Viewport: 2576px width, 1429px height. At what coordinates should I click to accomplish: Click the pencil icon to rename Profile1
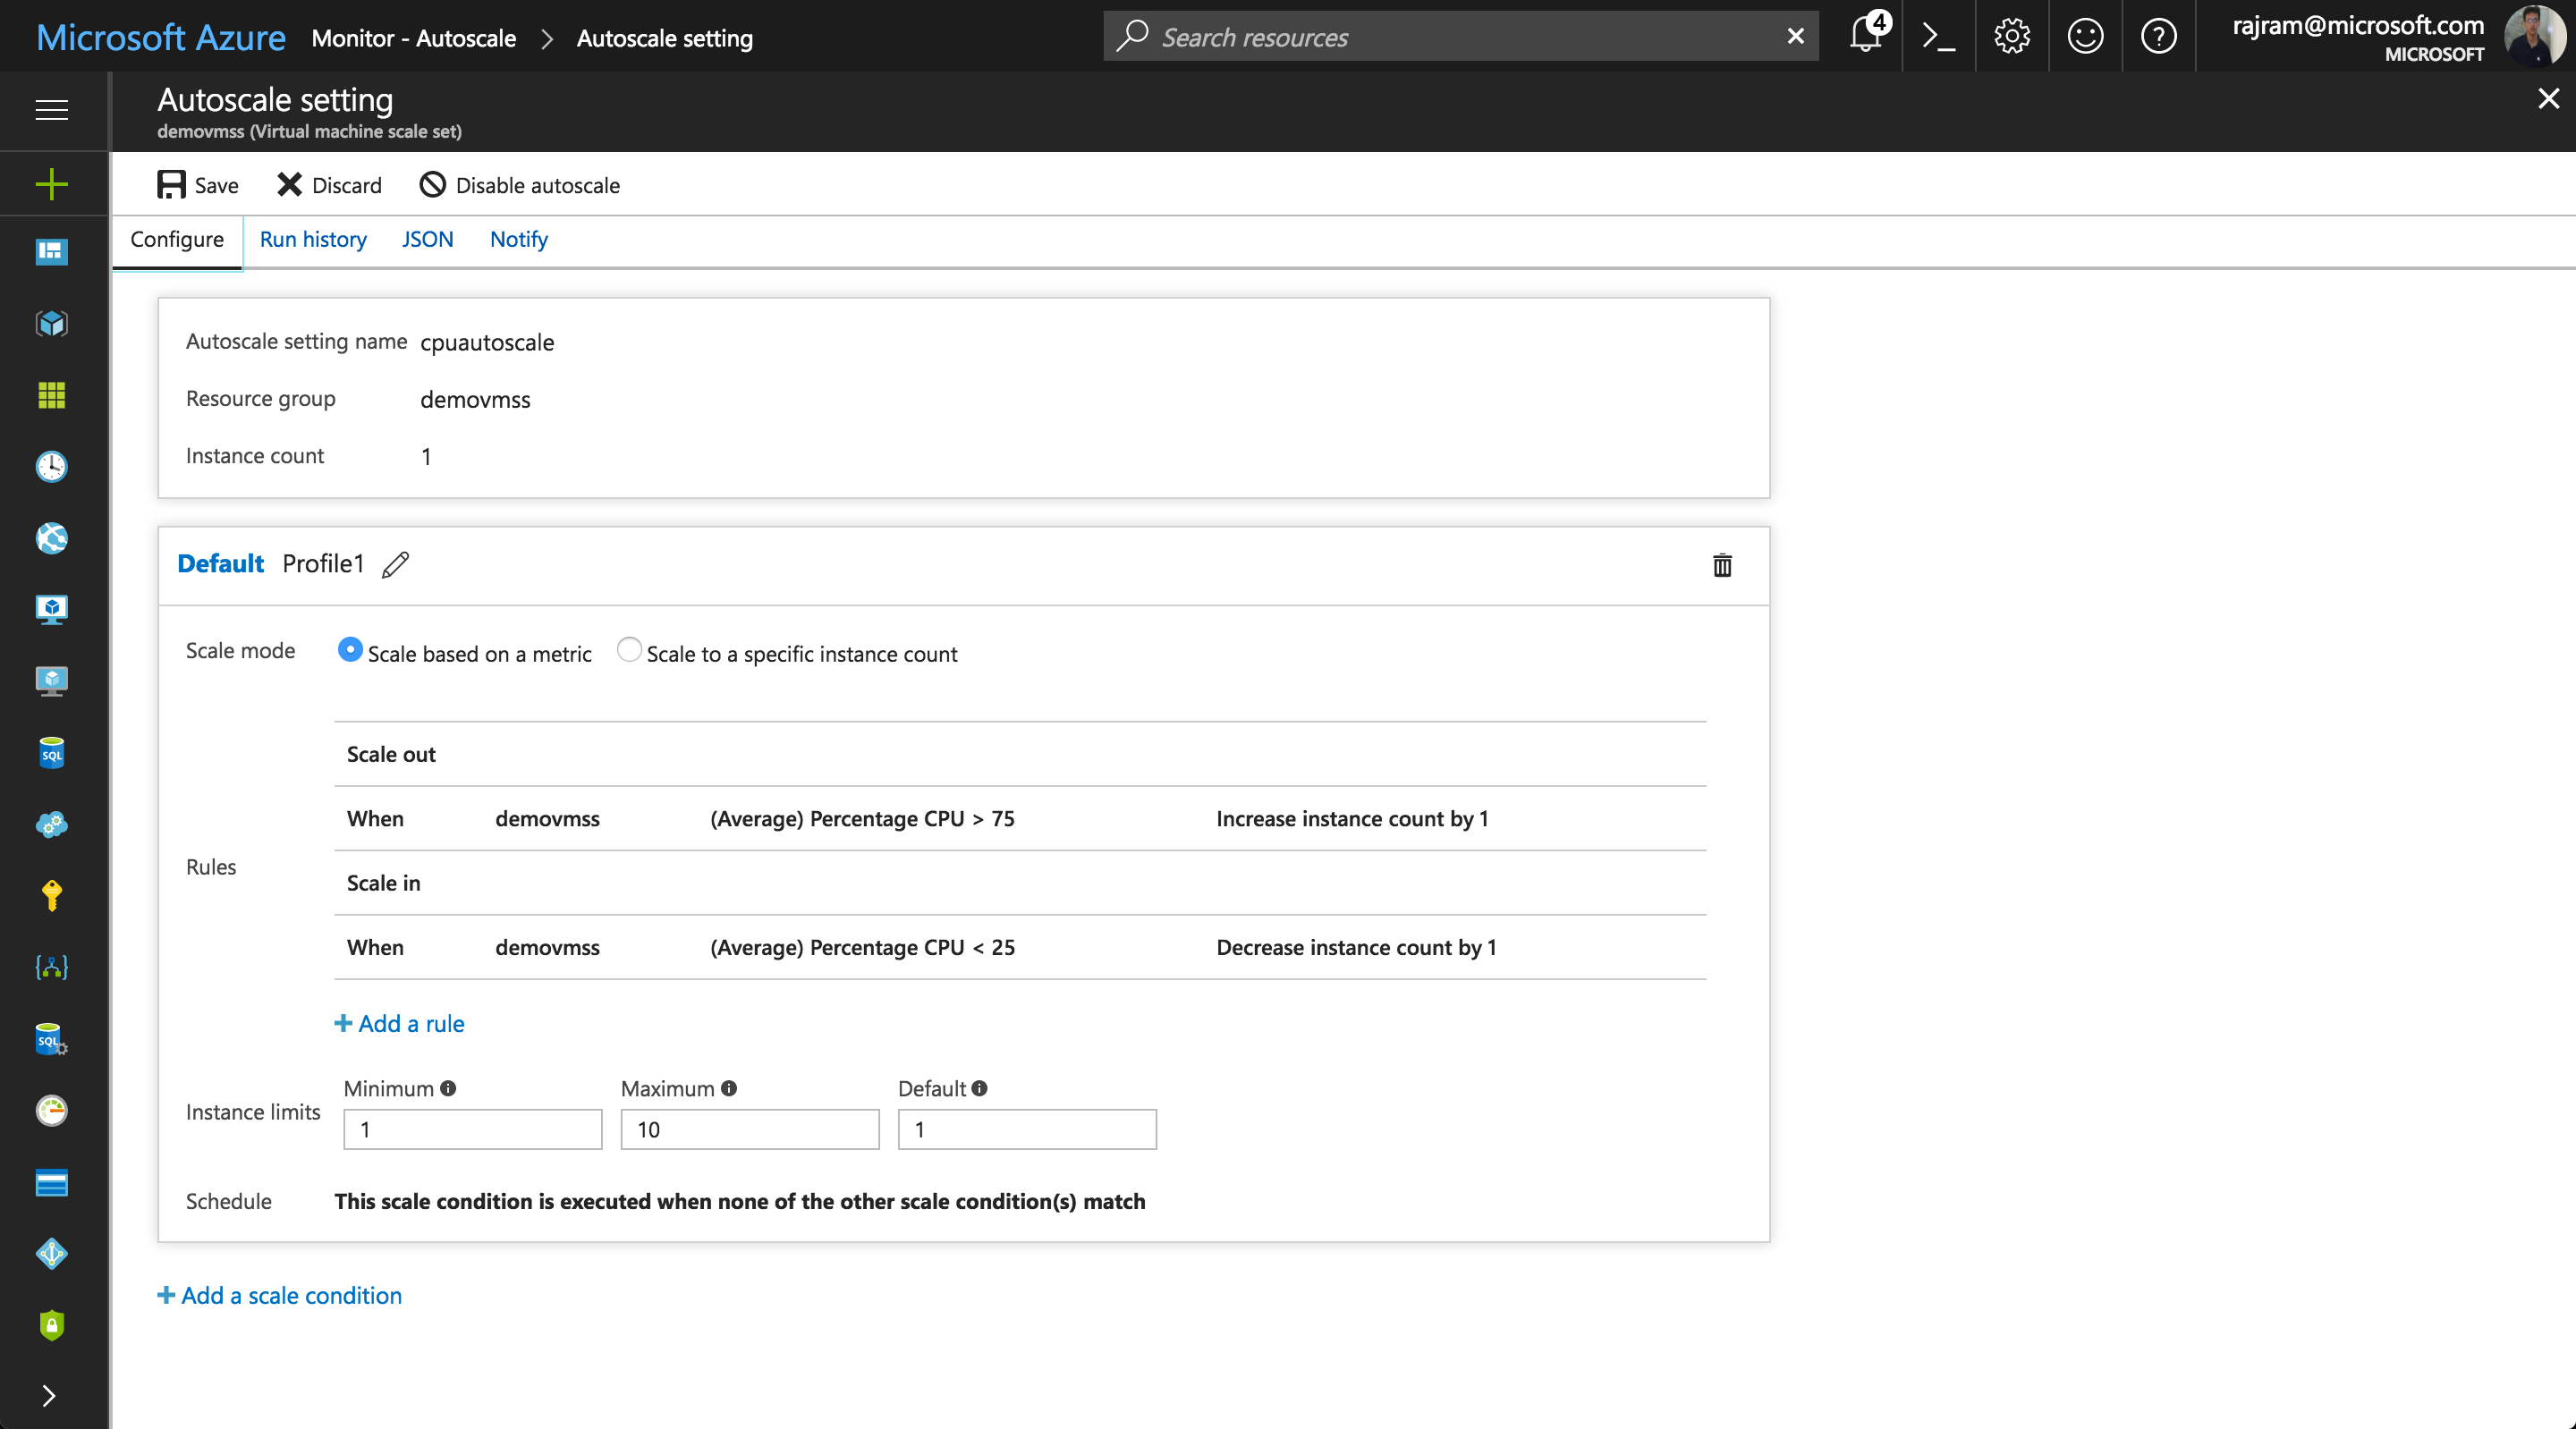coord(396,564)
